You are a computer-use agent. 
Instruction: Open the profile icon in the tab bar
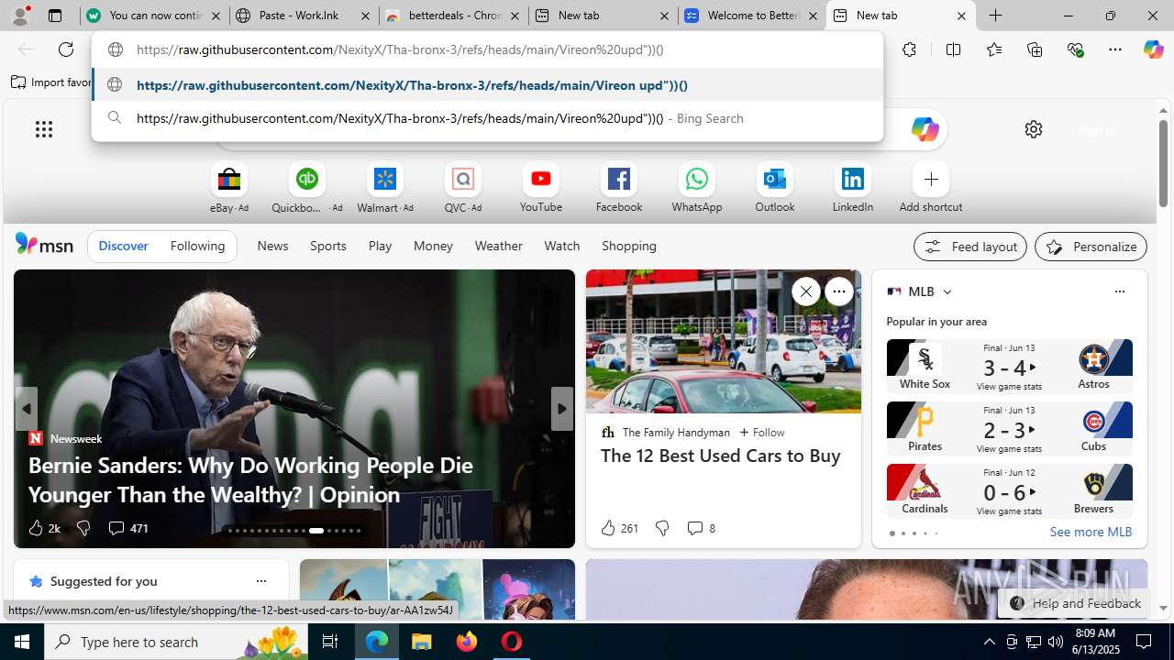point(20,16)
